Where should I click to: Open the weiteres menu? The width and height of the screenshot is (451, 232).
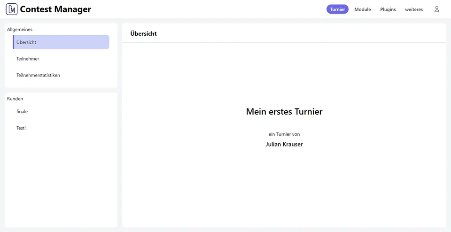point(414,9)
